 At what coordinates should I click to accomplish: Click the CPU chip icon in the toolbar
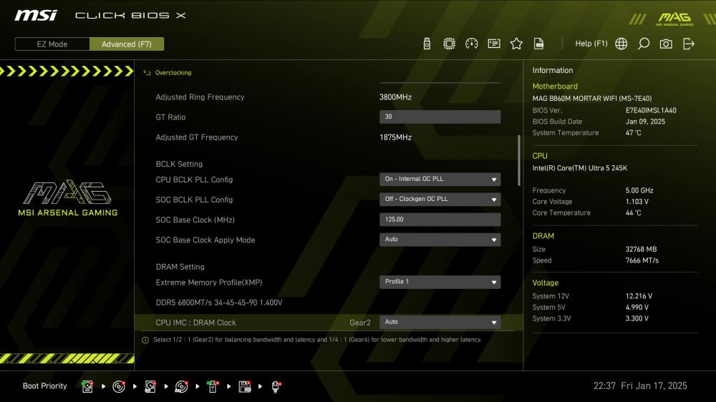(450, 44)
